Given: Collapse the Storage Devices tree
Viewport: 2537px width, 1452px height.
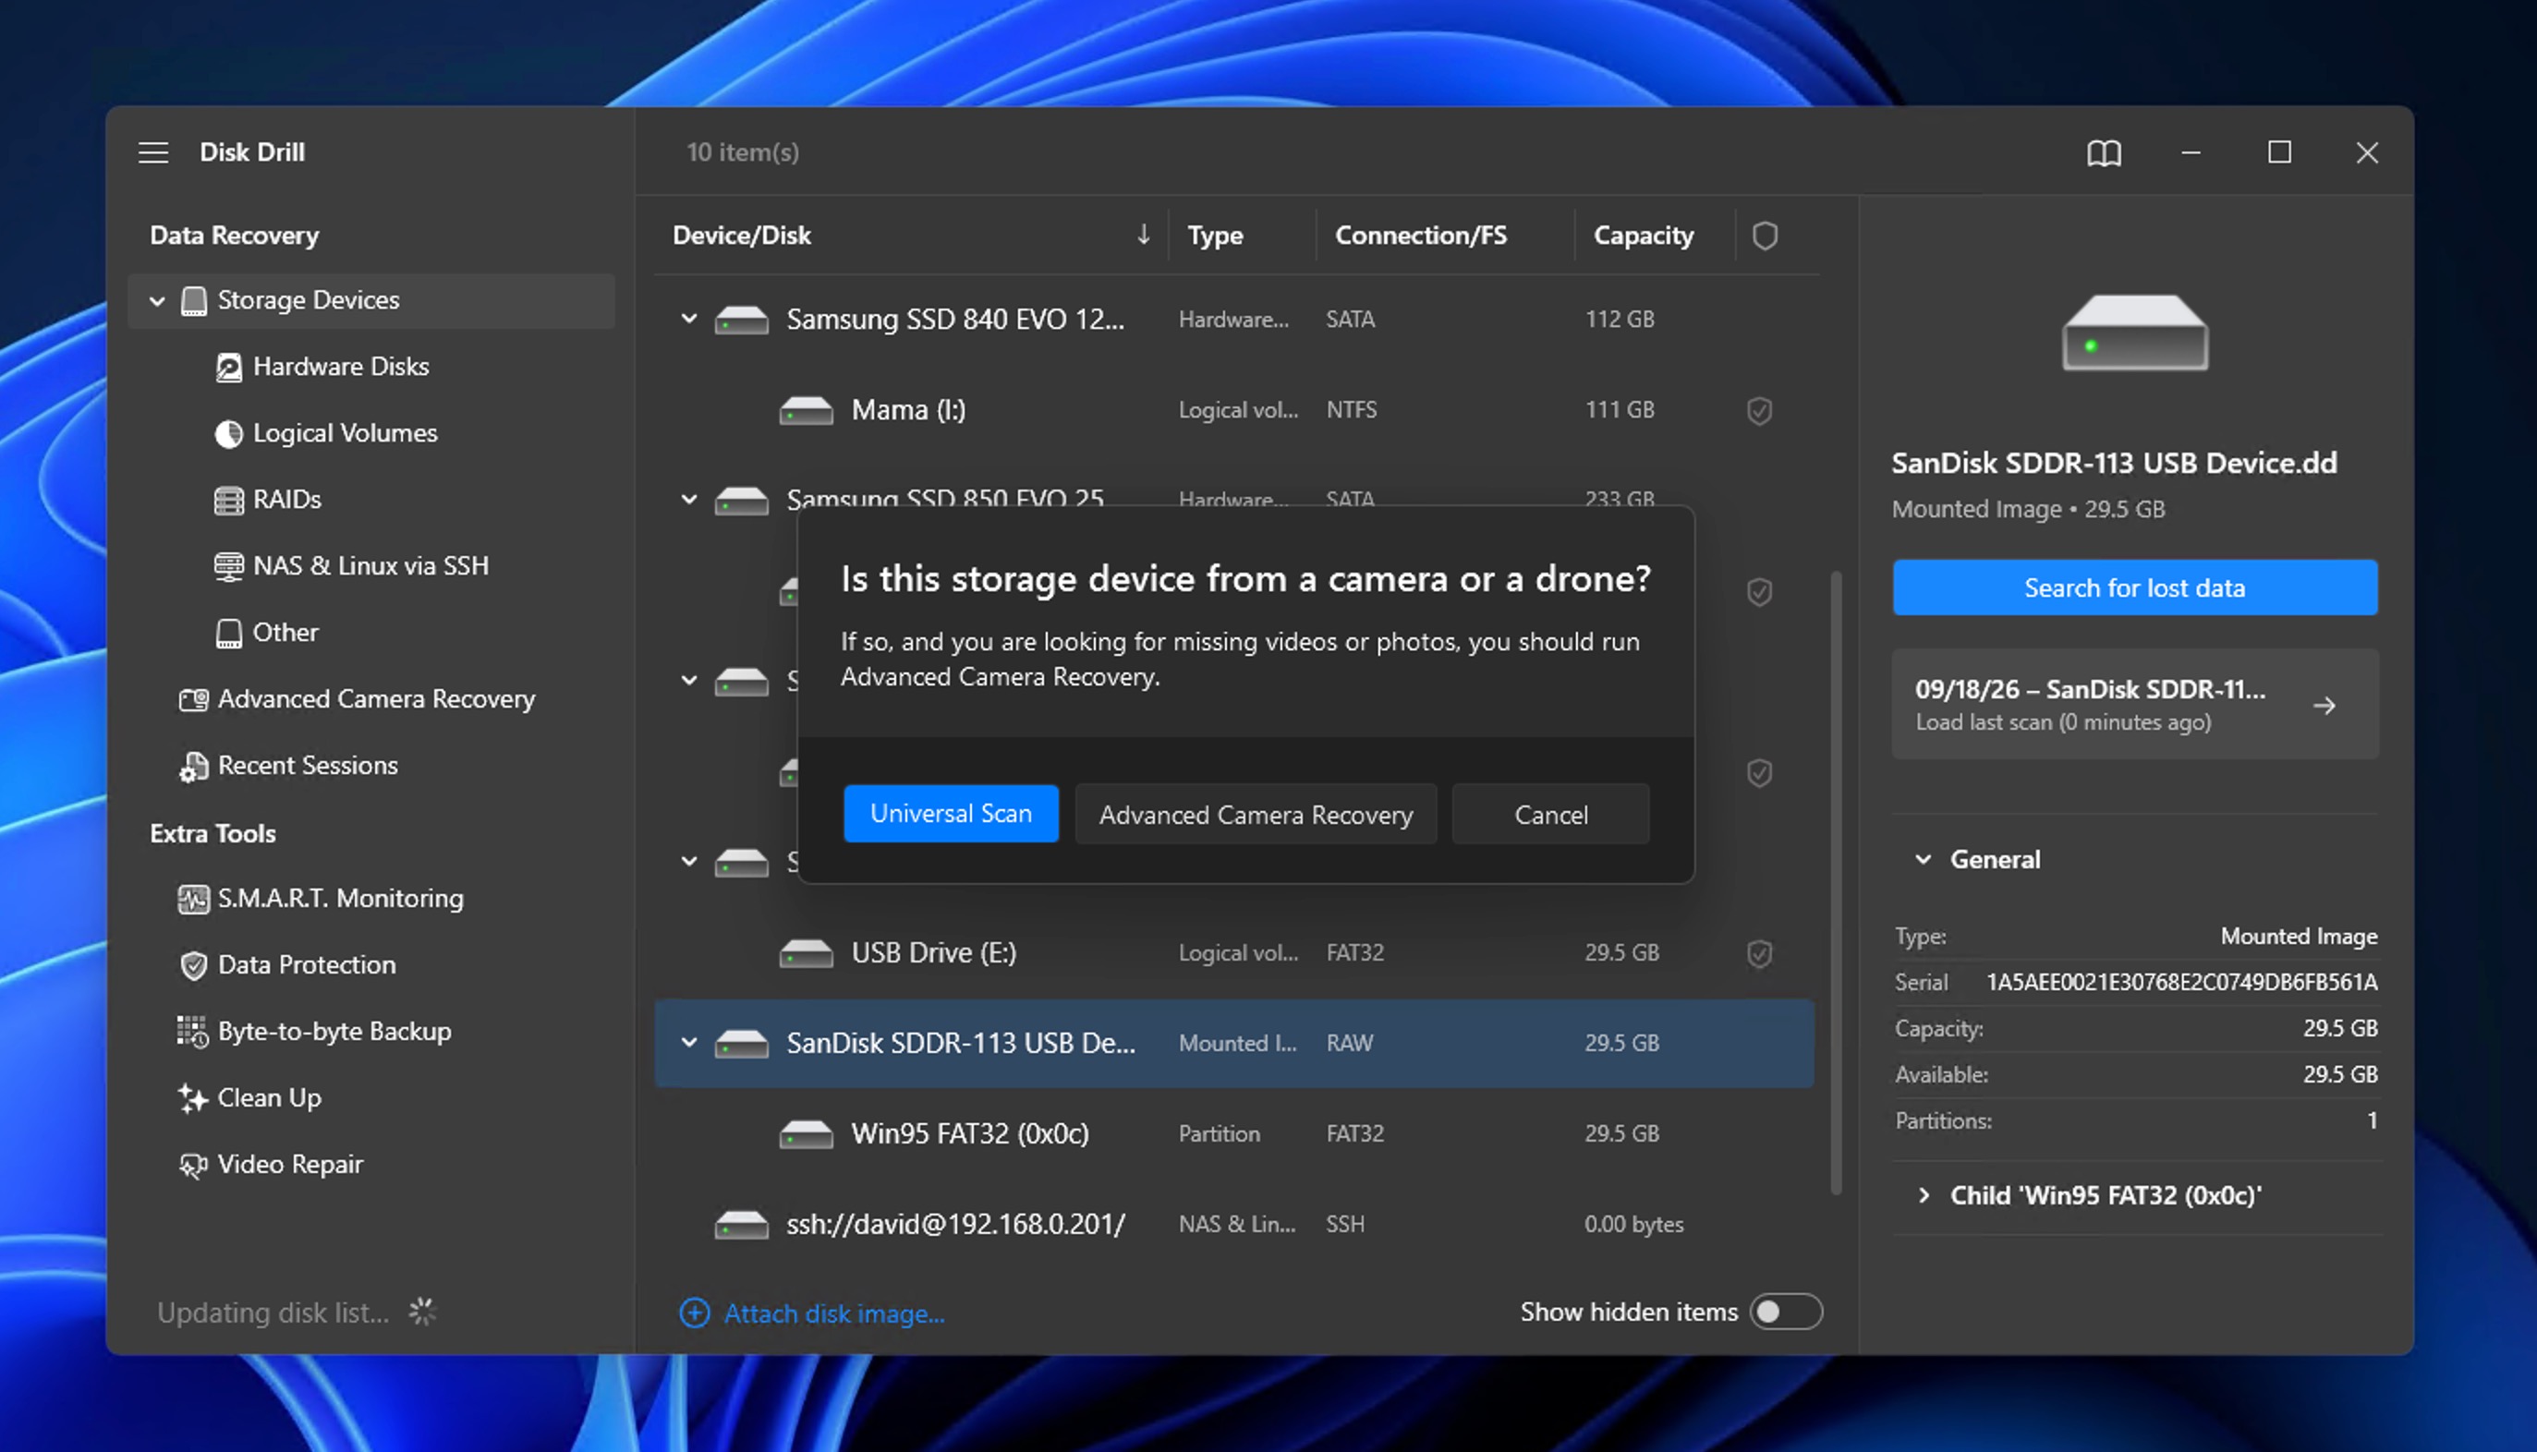Looking at the screenshot, I should 156,300.
